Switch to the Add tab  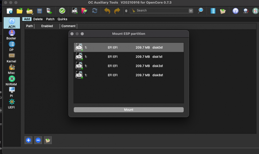[x=27, y=19]
